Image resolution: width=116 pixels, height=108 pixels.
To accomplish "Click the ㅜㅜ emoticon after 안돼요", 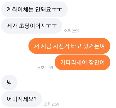I will 57,10.
